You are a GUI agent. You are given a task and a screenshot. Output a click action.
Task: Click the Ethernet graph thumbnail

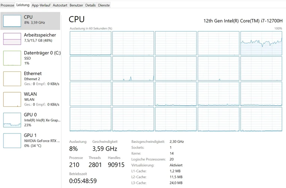tap(12, 79)
